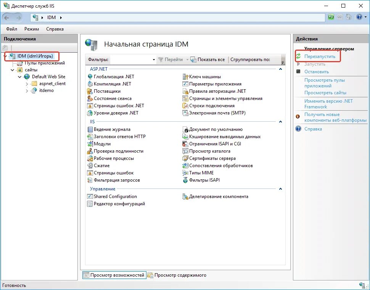Screen dimensions: 370x290
Task: Click the Справка link in Actions
Action: pyautogui.click(x=313, y=129)
